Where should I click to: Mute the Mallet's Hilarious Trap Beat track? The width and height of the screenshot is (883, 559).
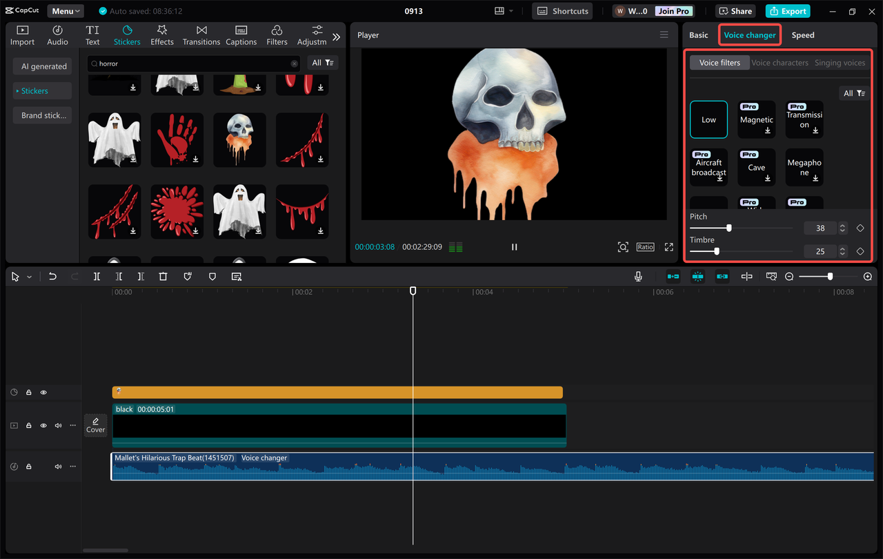tap(58, 466)
